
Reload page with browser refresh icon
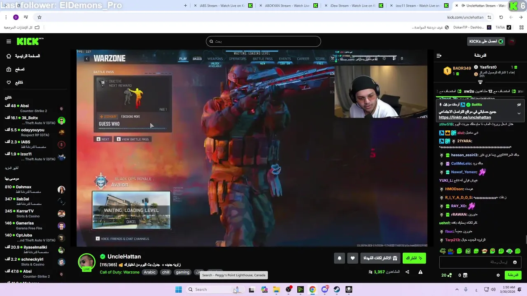(x=501, y=17)
